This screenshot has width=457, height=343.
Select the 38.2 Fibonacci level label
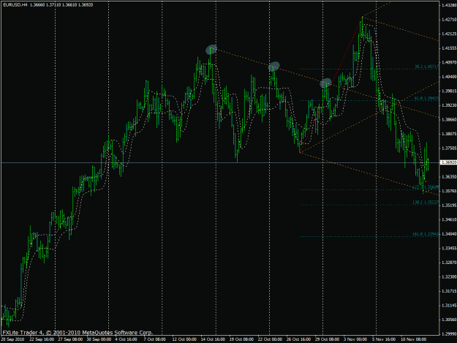tap(426, 67)
